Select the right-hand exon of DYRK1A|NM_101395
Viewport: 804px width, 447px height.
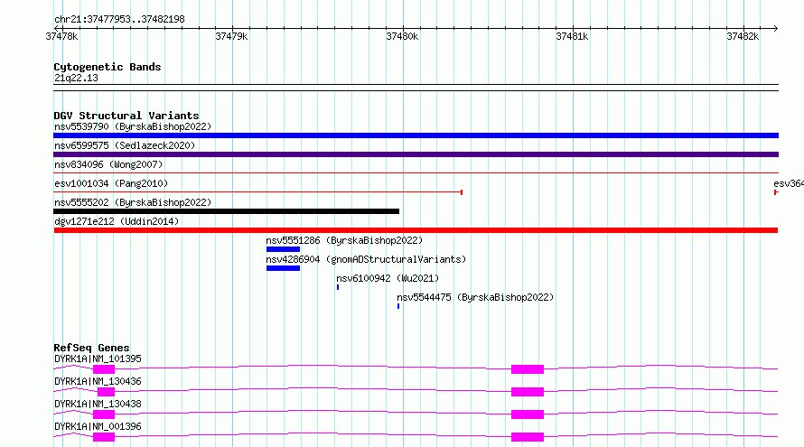click(x=527, y=369)
